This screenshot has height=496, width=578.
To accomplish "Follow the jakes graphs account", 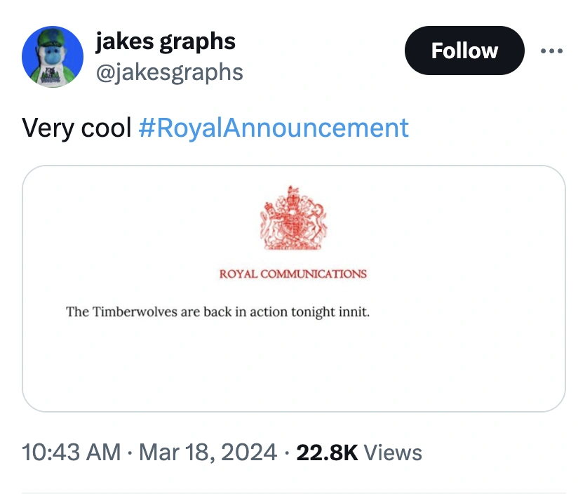I will click(x=464, y=51).
